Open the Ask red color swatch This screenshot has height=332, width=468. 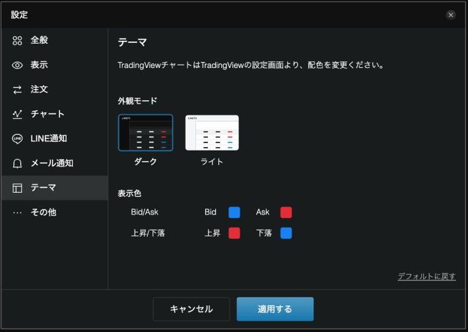(x=286, y=212)
